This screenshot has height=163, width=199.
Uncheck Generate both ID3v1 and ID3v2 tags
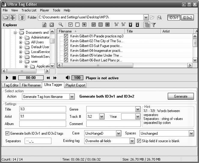coord(7,133)
